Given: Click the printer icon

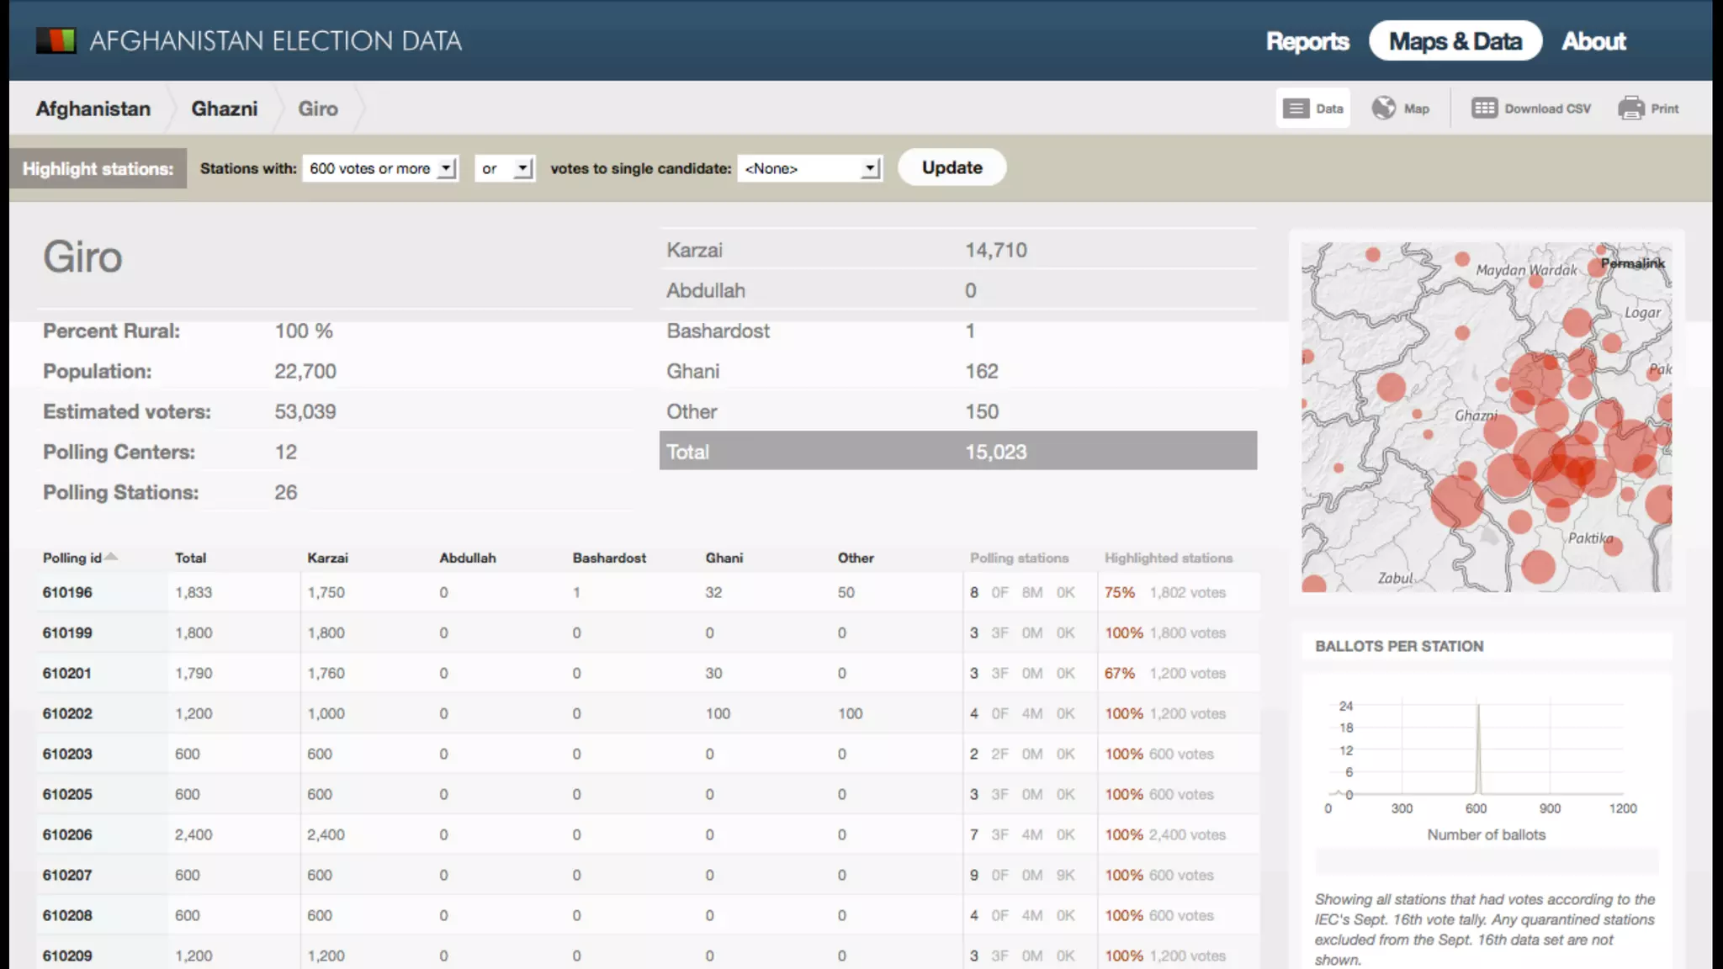Looking at the screenshot, I should click(x=1630, y=108).
